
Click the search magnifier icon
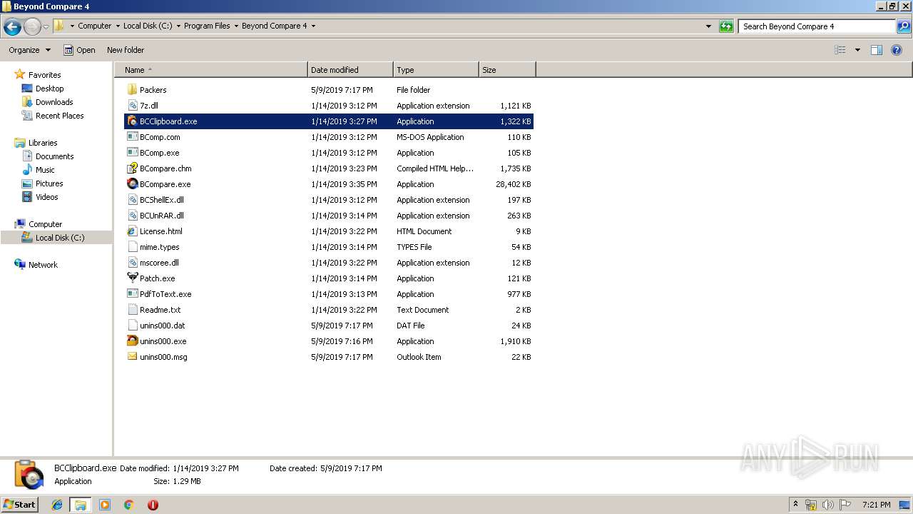point(904,26)
